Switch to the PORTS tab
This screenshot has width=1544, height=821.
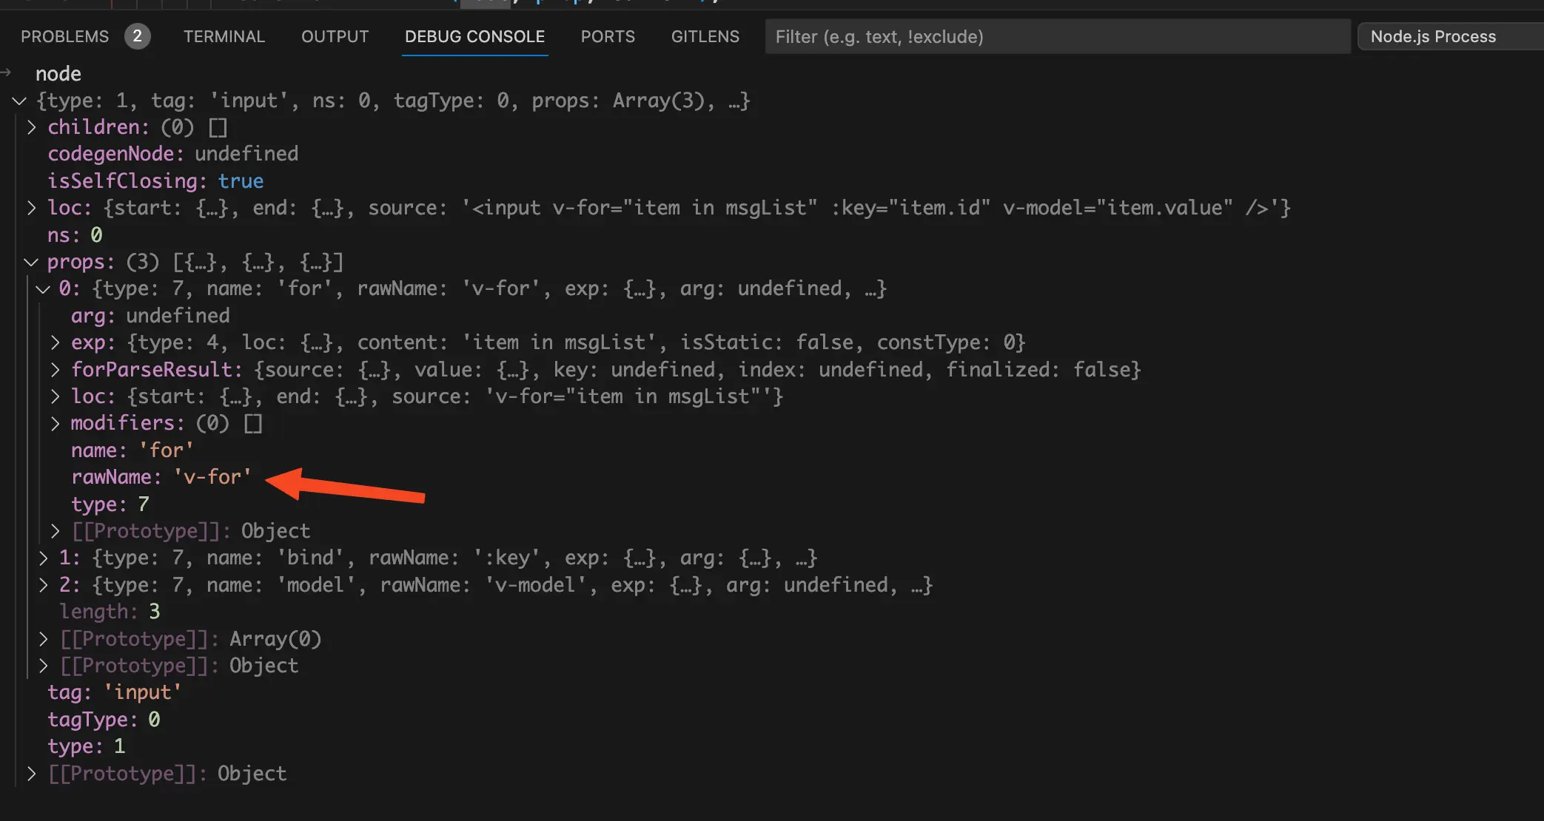608,36
